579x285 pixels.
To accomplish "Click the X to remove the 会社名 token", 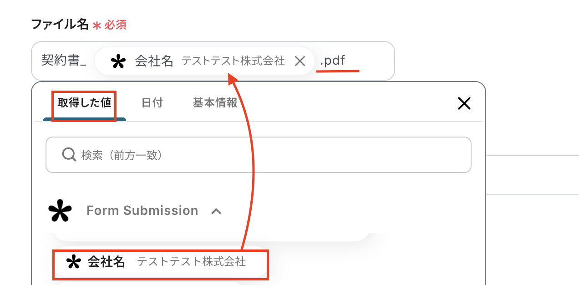I will (300, 60).
